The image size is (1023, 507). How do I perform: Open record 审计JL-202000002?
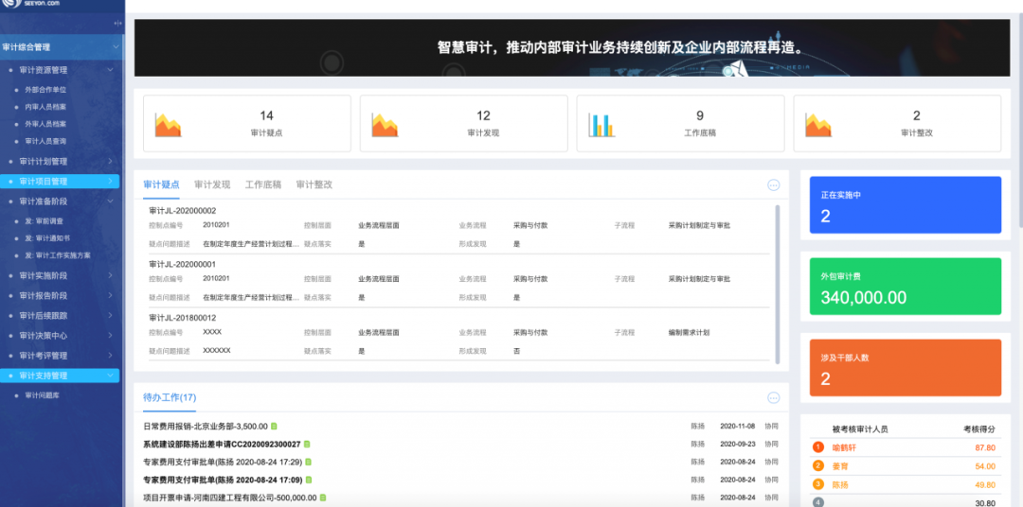pos(183,211)
